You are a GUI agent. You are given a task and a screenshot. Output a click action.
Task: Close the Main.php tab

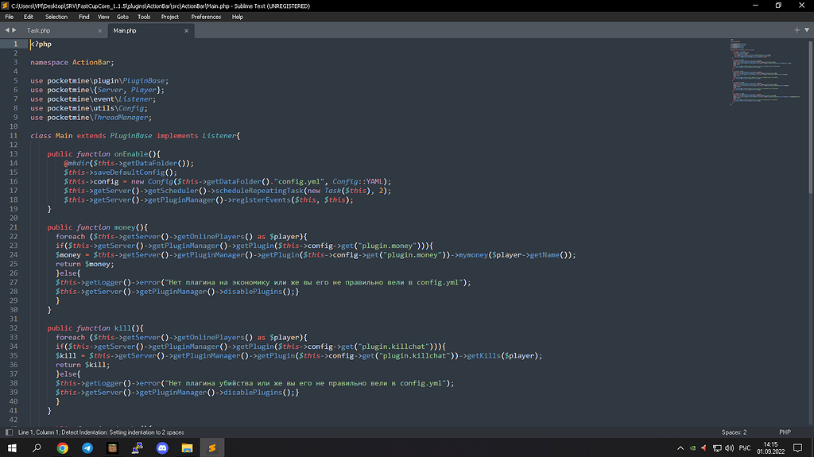[187, 30]
